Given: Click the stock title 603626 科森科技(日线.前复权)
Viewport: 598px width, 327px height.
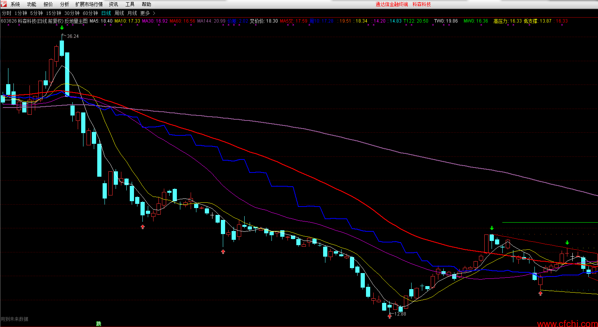Looking at the screenshot, I should [x=32, y=21].
